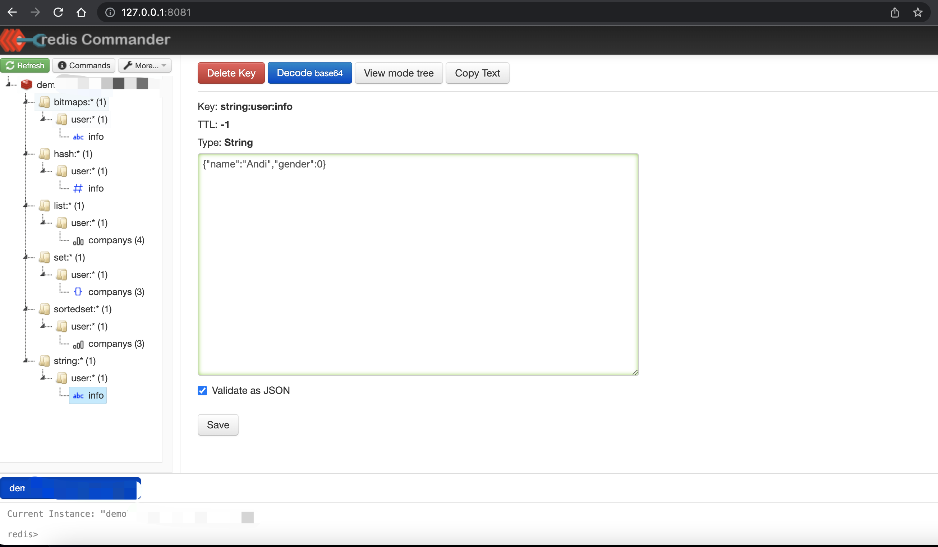
Task: Click the View mode tree icon
Action: pyautogui.click(x=398, y=73)
